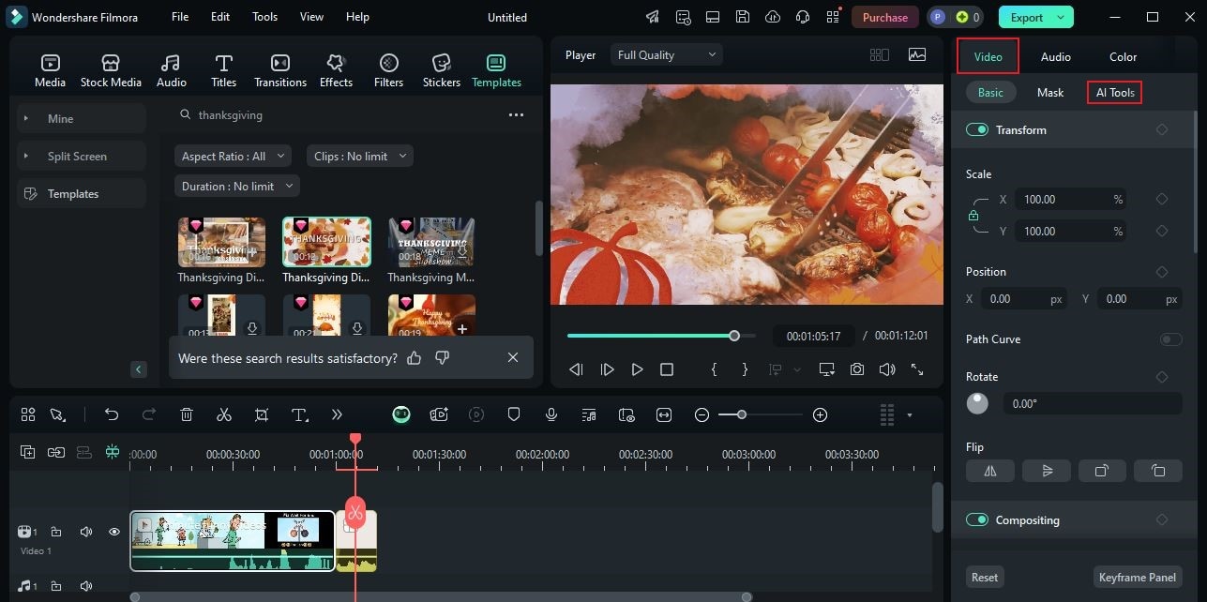The image size is (1207, 602).
Task: Add a marker with shield icon
Action: click(x=514, y=414)
